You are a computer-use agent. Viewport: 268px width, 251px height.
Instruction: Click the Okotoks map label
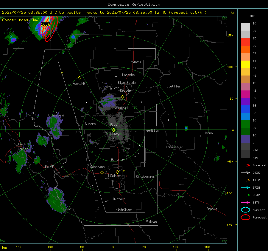(119, 199)
